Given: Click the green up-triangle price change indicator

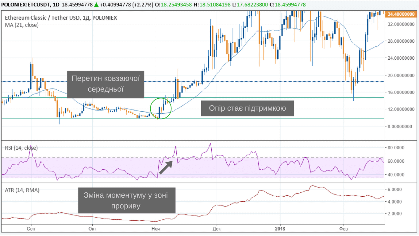Looking at the screenshot, I should [96, 5].
